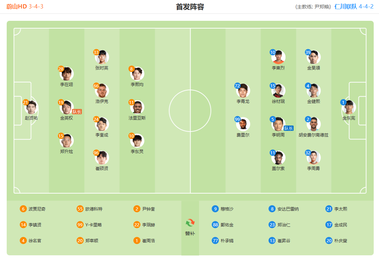This screenshot has height=262, width=379.
Task: Open 胡安费尔南德兹 number 2 player portrait
Action: click(313, 124)
